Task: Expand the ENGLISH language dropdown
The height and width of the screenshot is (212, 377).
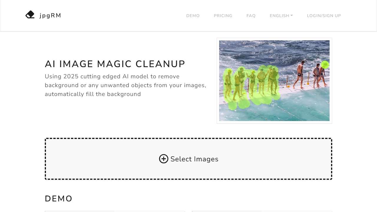Action: point(281,16)
